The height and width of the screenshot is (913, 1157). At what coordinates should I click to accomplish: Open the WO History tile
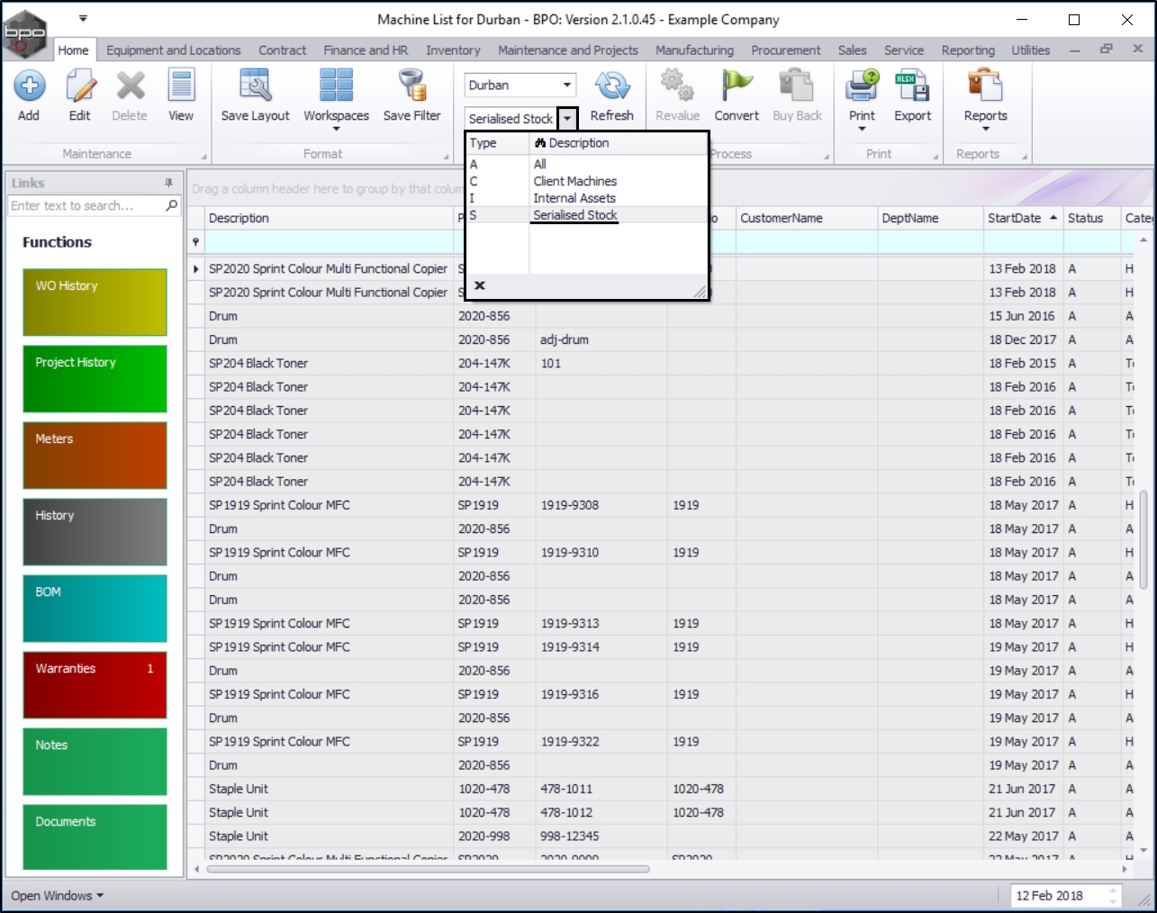(95, 302)
